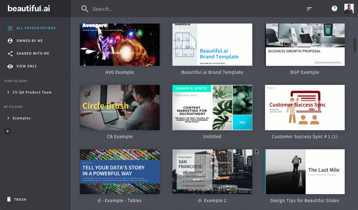
Task: Open the Tell Your Data's Story thumbnail
Action: (x=120, y=172)
